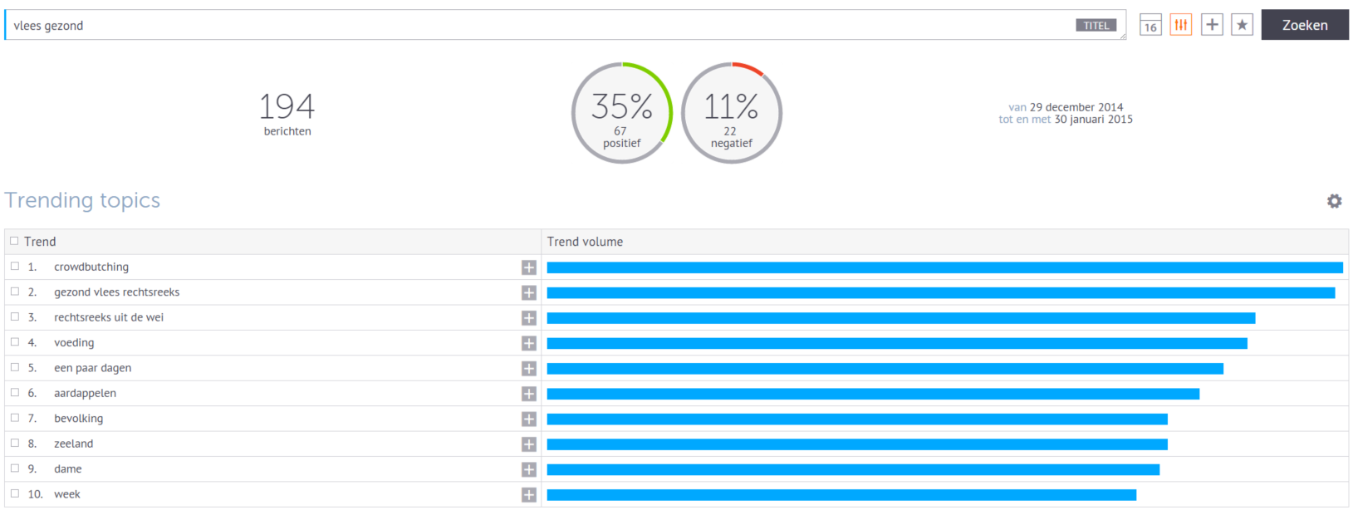Open Trending topics settings gear
This screenshot has height=515, width=1353.
coord(1334,201)
